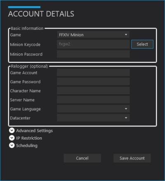Focus the Game Account input field
The height and width of the screenshot is (181, 165).
click(93, 73)
